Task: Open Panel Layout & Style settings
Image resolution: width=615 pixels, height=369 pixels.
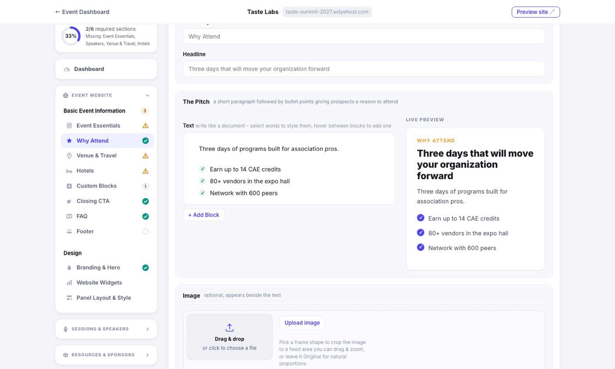Action: 108,298
